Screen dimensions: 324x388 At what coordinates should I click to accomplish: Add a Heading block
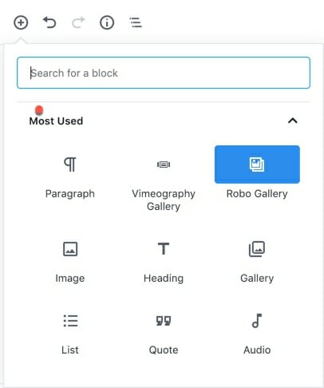(x=164, y=249)
